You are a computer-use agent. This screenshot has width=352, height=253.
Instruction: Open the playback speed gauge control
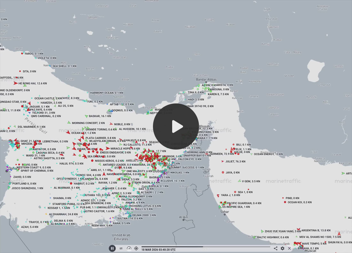click(129, 248)
